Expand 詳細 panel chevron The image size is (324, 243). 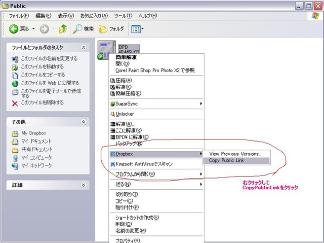[x=84, y=185]
